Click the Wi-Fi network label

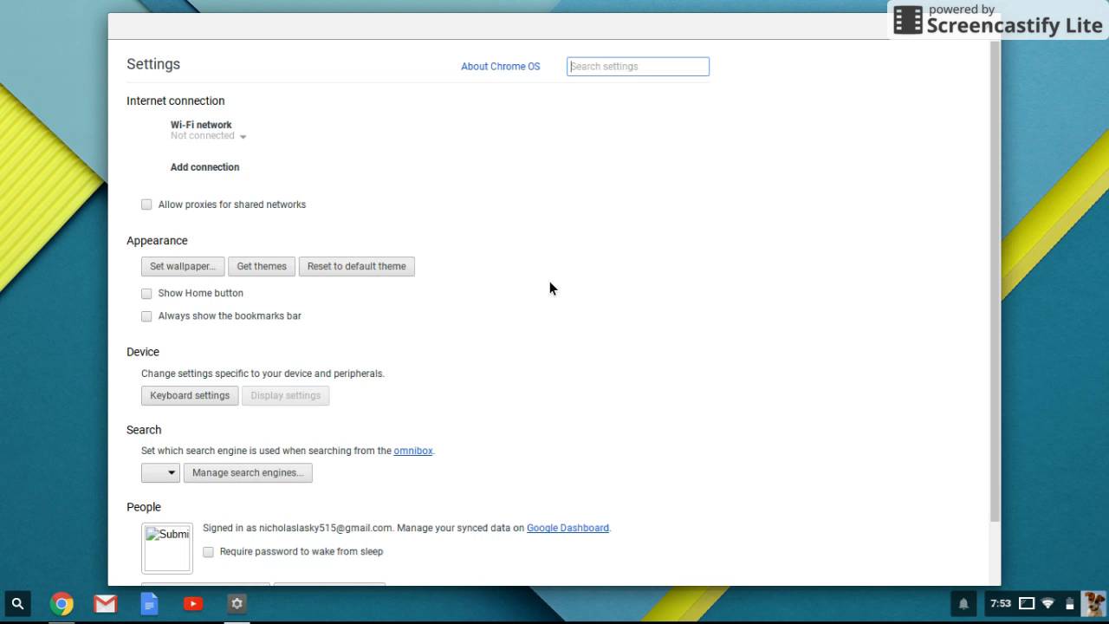click(201, 125)
